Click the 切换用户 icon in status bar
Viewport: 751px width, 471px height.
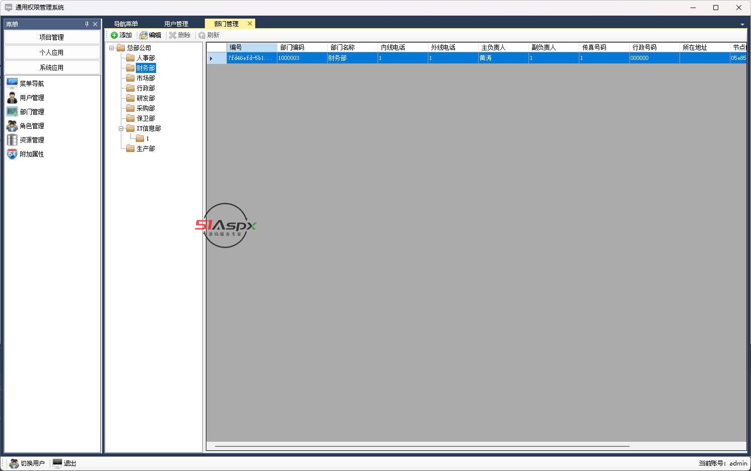pyautogui.click(x=14, y=463)
